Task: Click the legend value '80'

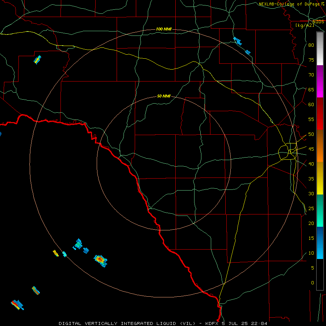Action: [311, 45]
